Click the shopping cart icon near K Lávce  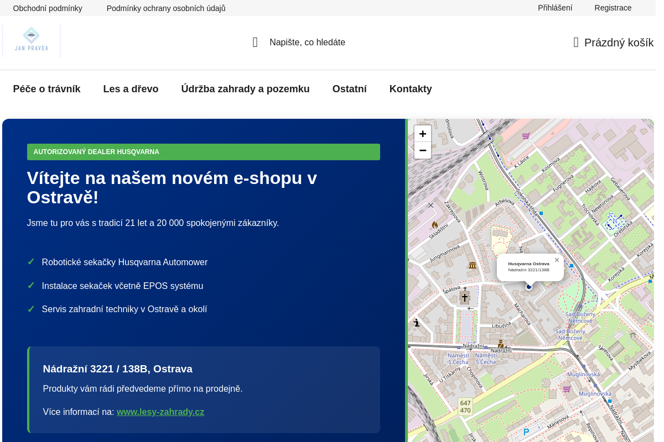point(526,135)
